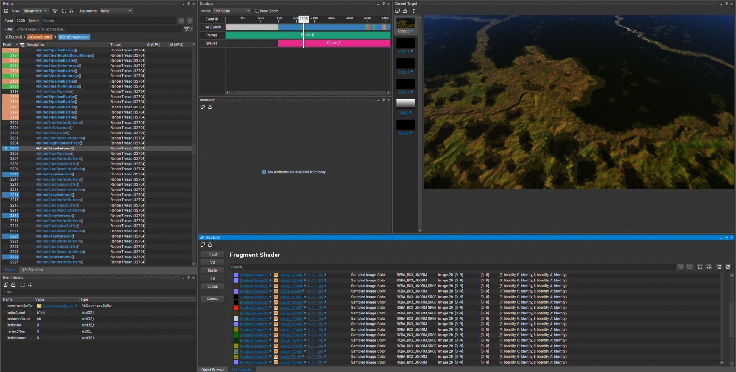Click expand-all icon in Events toolbar
The width and height of the screenshot is (736, 372).
point(64,11)
